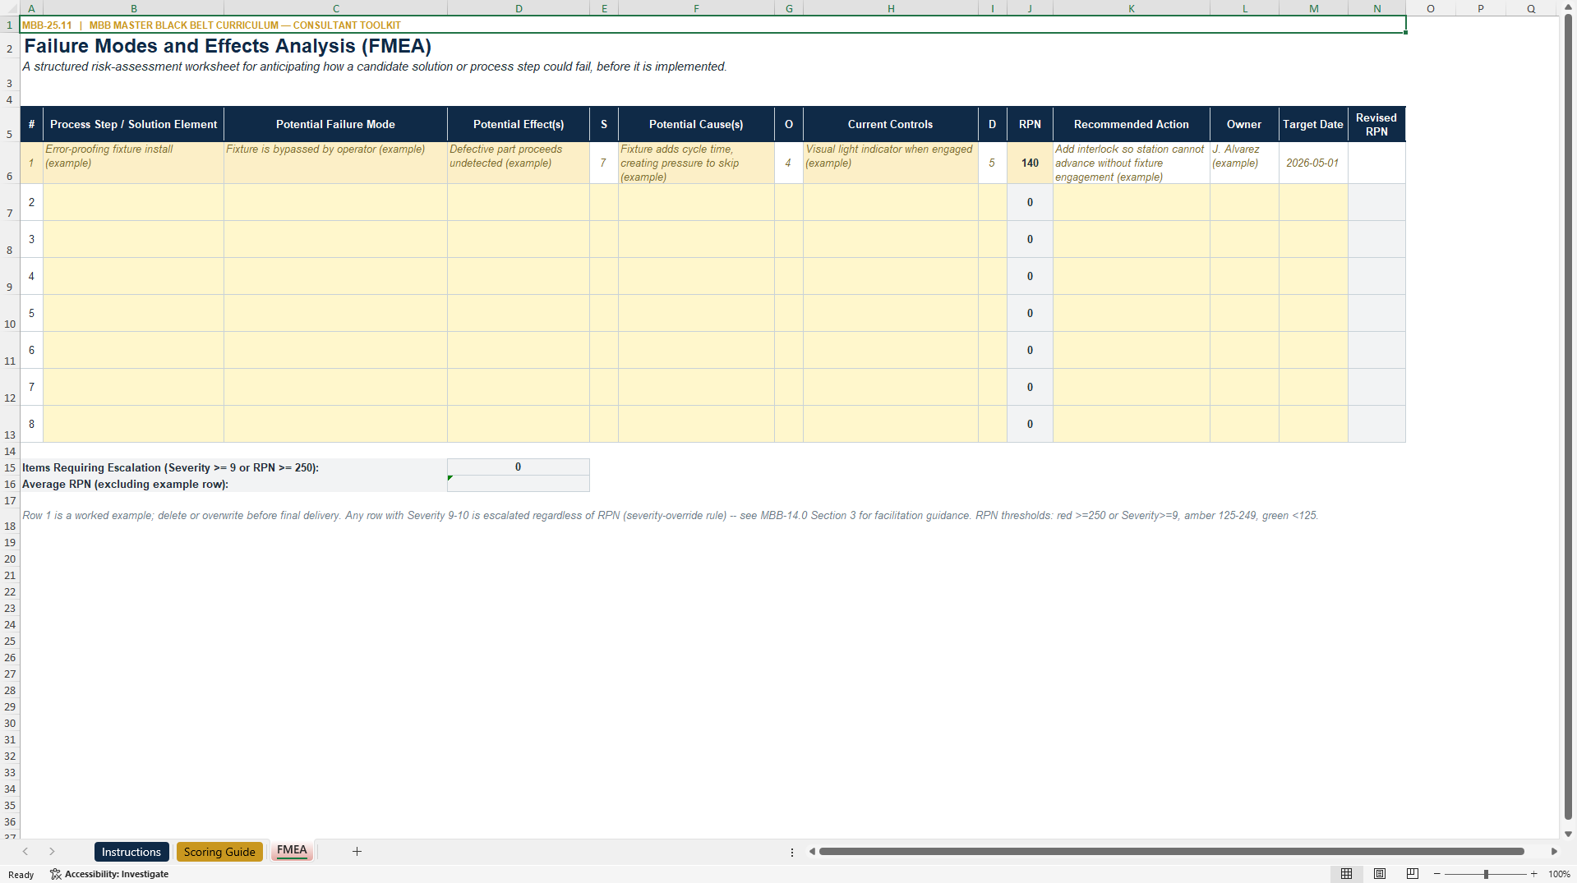Select column B header
Screen dimensions: 1577x883
point(133,8)
